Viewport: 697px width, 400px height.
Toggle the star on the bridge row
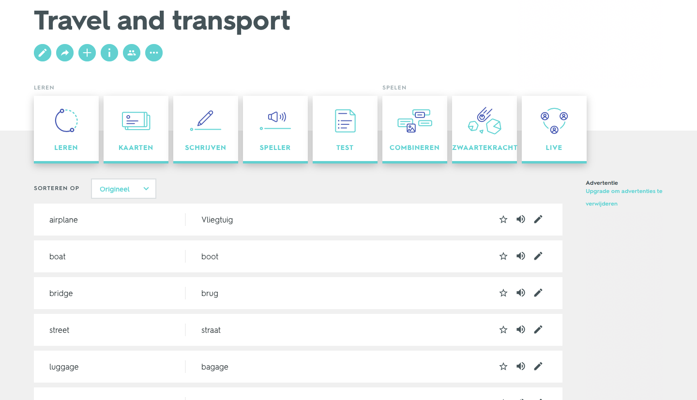pos(503,293)
